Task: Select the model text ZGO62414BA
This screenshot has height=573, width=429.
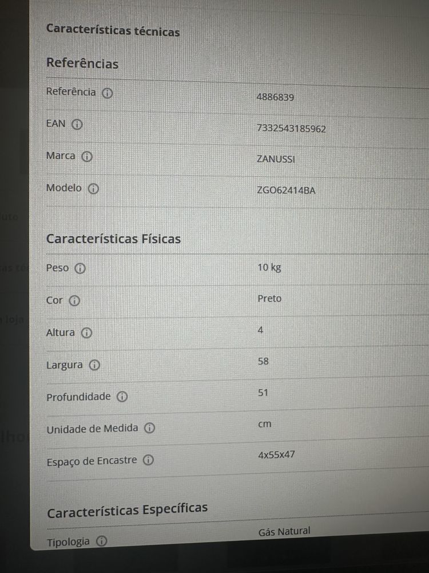Action: coord(286,190)
